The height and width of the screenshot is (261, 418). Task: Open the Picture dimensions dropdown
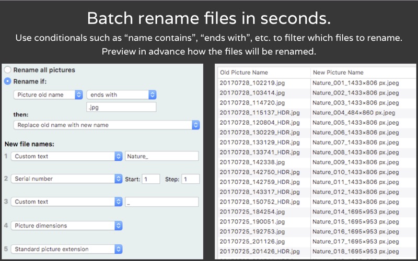pos(66,226)
